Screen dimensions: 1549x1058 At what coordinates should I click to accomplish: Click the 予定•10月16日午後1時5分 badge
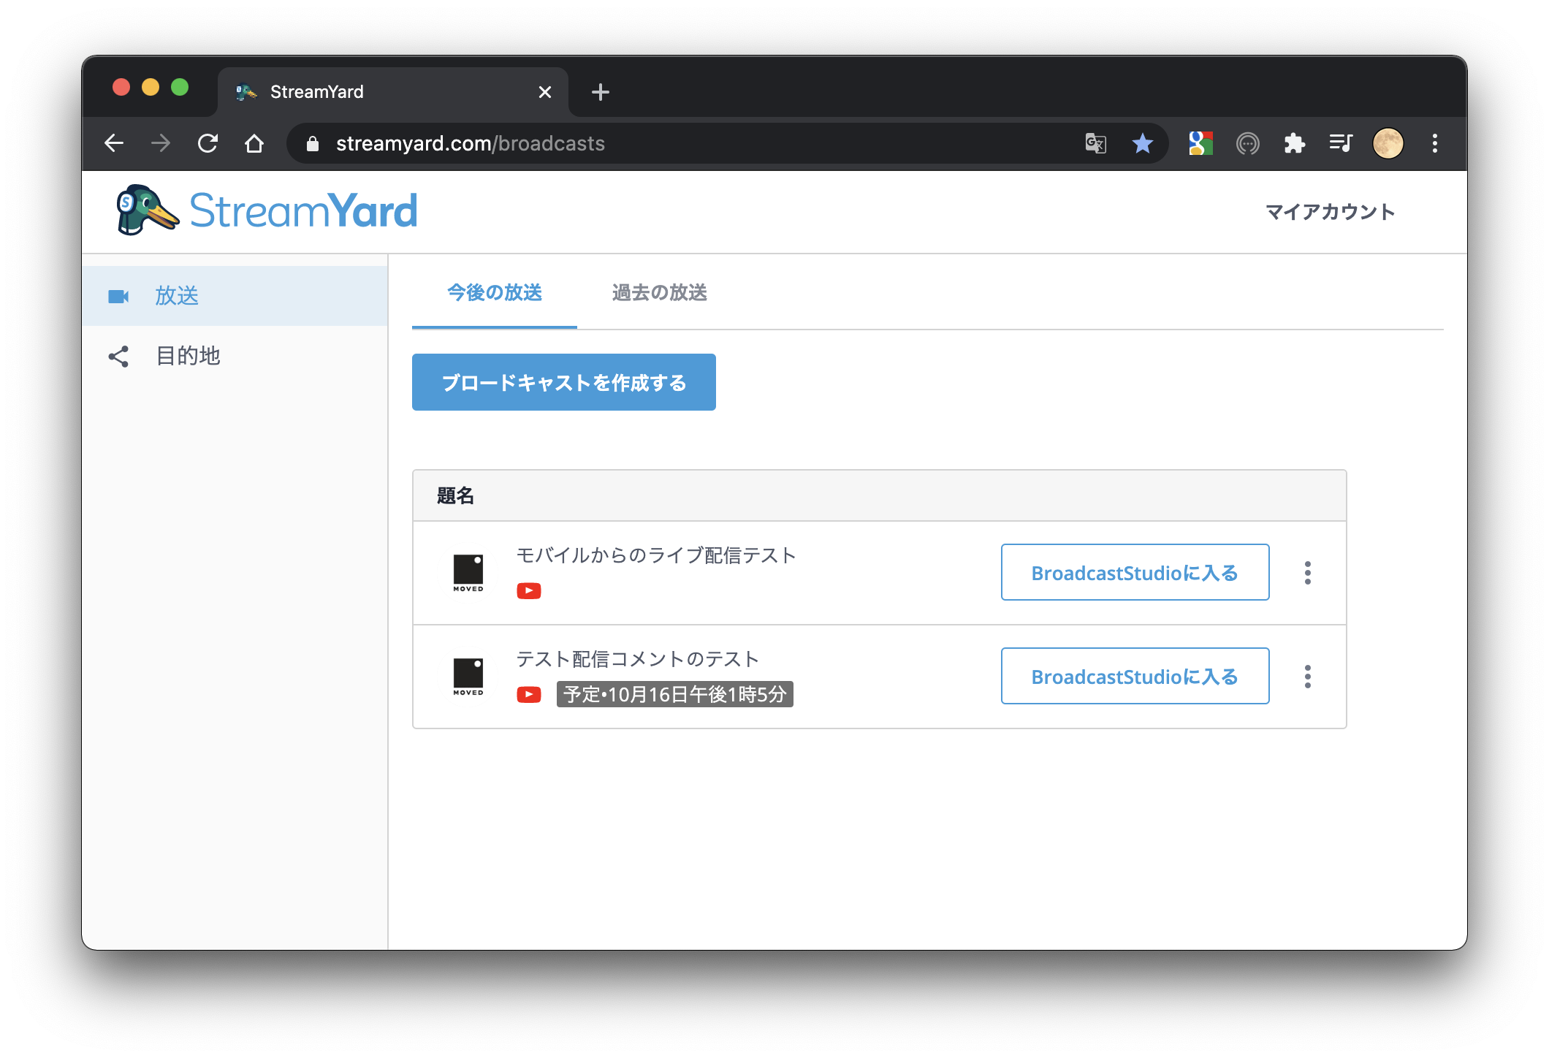pos(675,694)
